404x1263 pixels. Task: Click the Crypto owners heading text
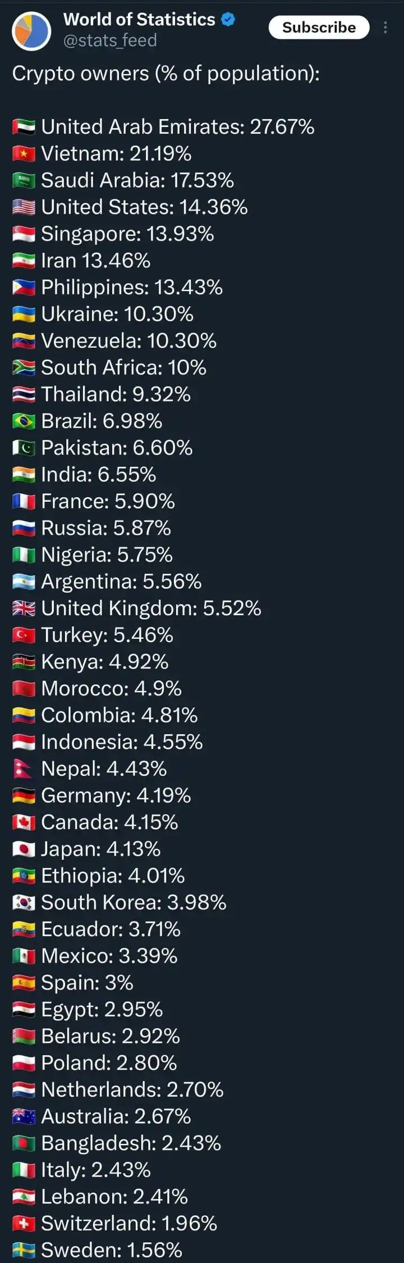click(166, 74)
